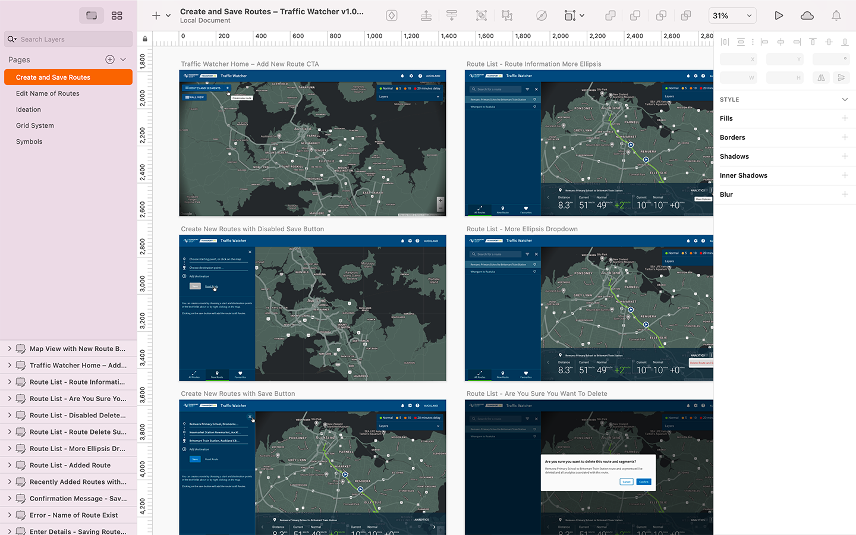856x535 pixels.
Task: Toggle the ruler lock icon
Action: pos(145,39)
